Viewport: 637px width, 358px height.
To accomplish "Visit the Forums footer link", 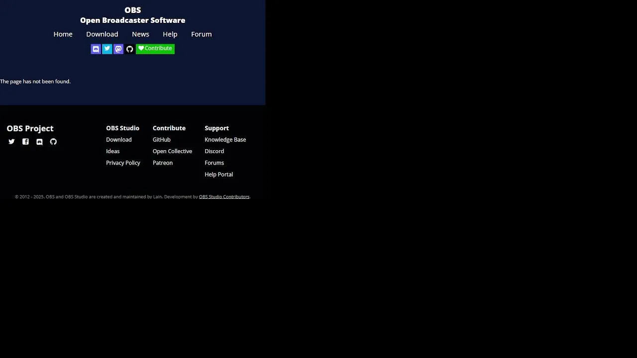I will [214, 163].
